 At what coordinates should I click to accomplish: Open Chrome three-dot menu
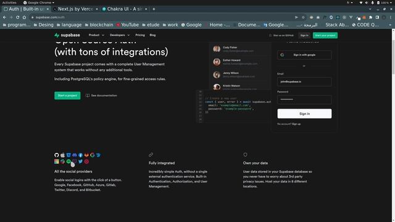pos(391,17)
